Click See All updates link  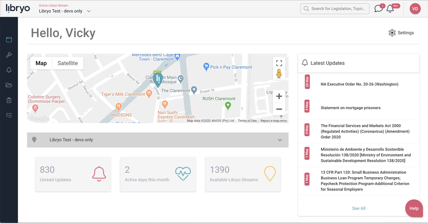[x=359, y=208]
